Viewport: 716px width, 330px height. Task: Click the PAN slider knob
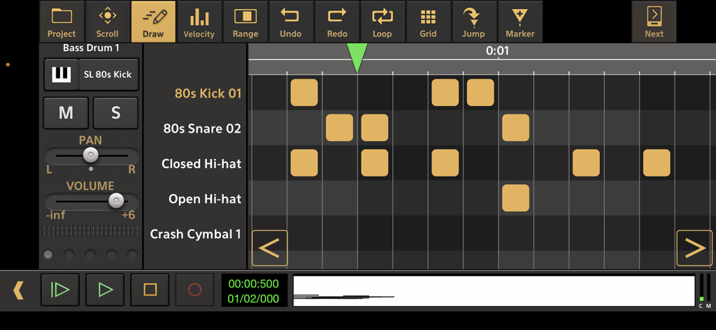point(91,155)
